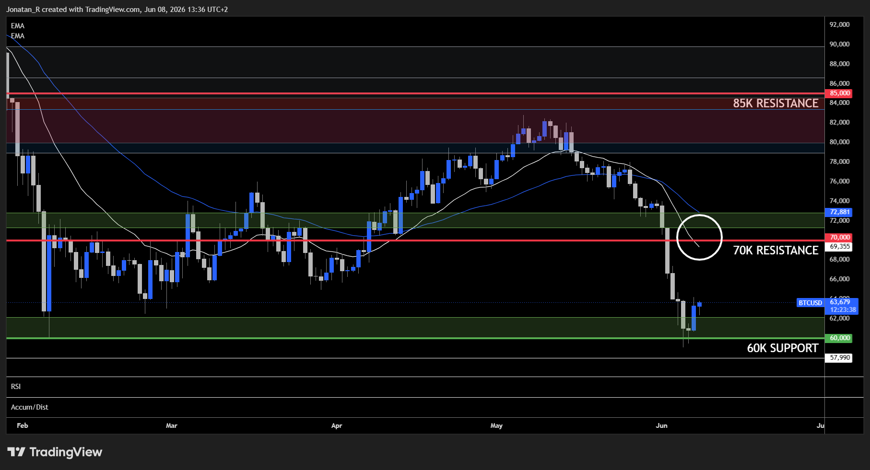Click the blue 72,881 EMA value tag
The image size is (870, 470).
(838, 212)
